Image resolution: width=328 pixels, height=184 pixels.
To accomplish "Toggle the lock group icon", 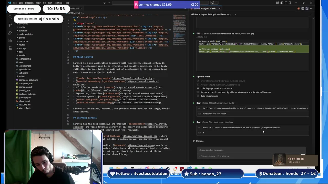I will click(x=307, y=9).
